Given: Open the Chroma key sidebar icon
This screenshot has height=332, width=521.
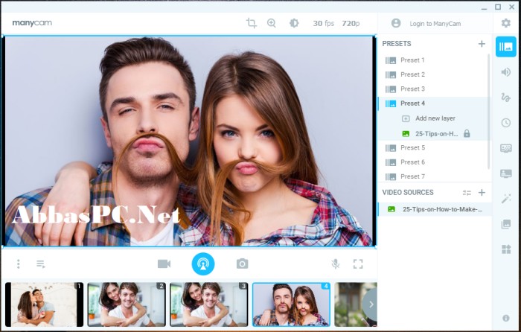Looking at the screenshot, I should click(x=505, y=148).
